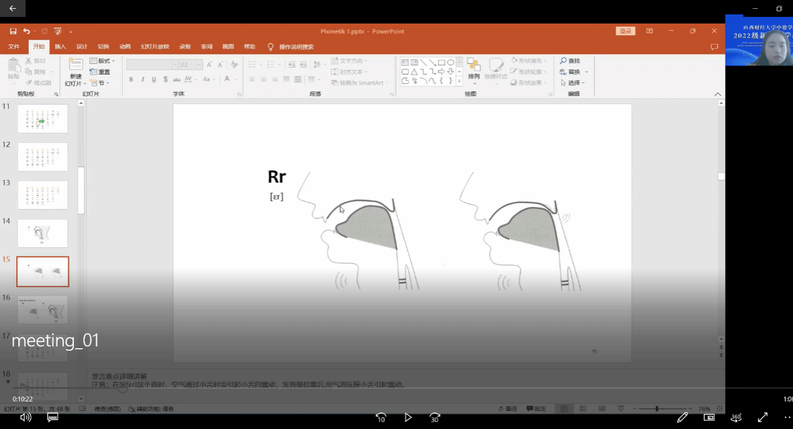Click the 登录 sign-in button

pos(625,31)
